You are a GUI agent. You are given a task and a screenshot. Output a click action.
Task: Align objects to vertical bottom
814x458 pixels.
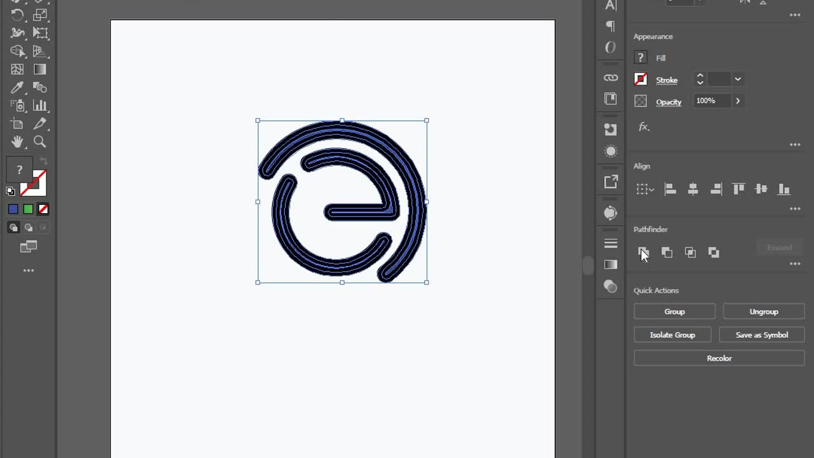784,189
